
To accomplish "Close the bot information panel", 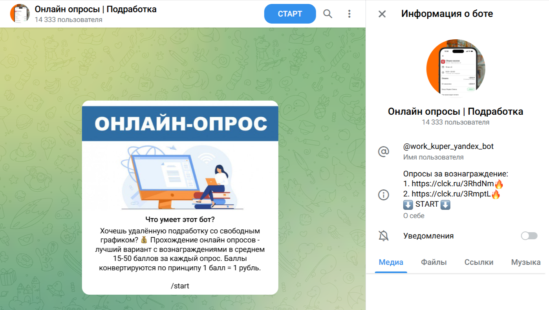I will 382,14.
